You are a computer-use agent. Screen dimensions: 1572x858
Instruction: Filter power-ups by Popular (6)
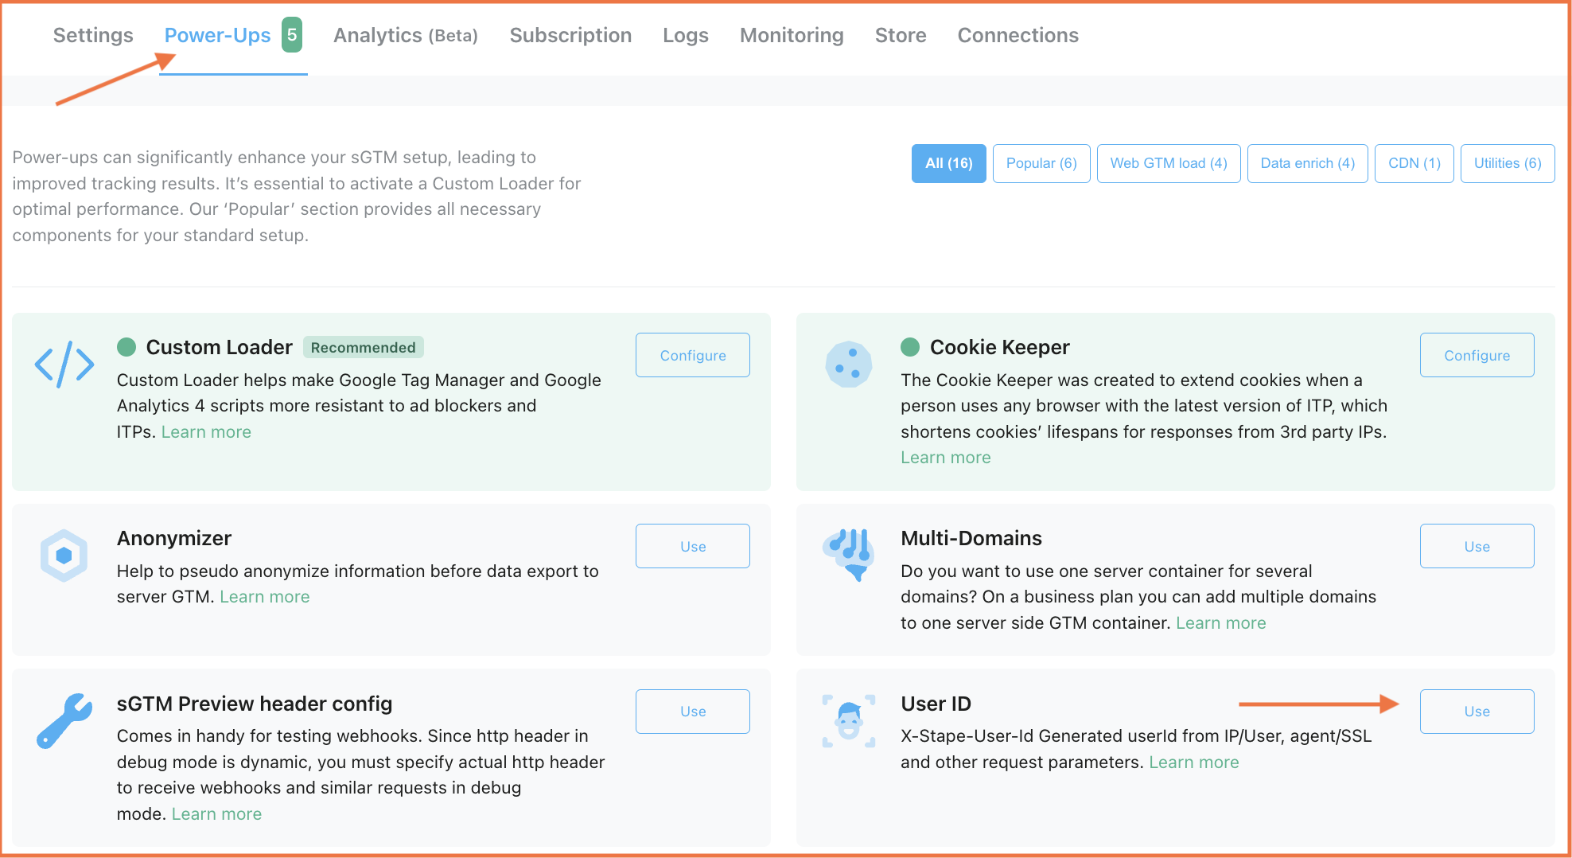tap(1041, 163)
